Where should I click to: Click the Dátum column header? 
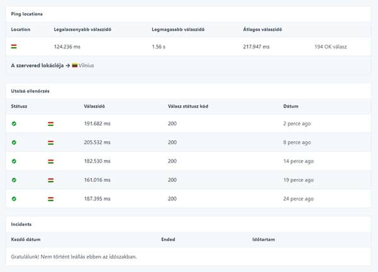point(290,106)
